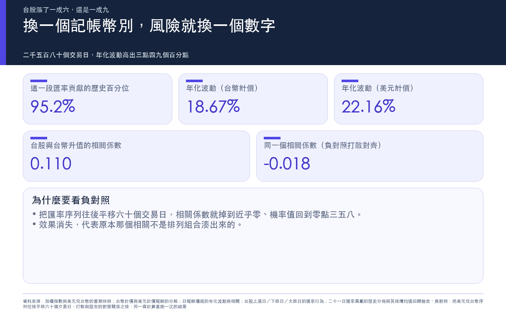This screenshot has height=316, width=506.
Task: Click the footnote beginning 資料來源
Action: click(x=253, y=304)
